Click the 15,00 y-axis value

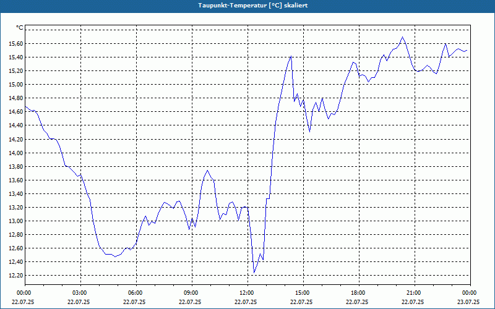[x=16, y=85]
